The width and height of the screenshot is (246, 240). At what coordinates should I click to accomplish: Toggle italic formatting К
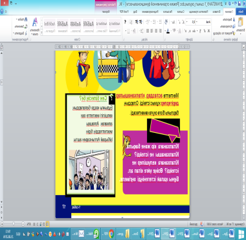205,31
